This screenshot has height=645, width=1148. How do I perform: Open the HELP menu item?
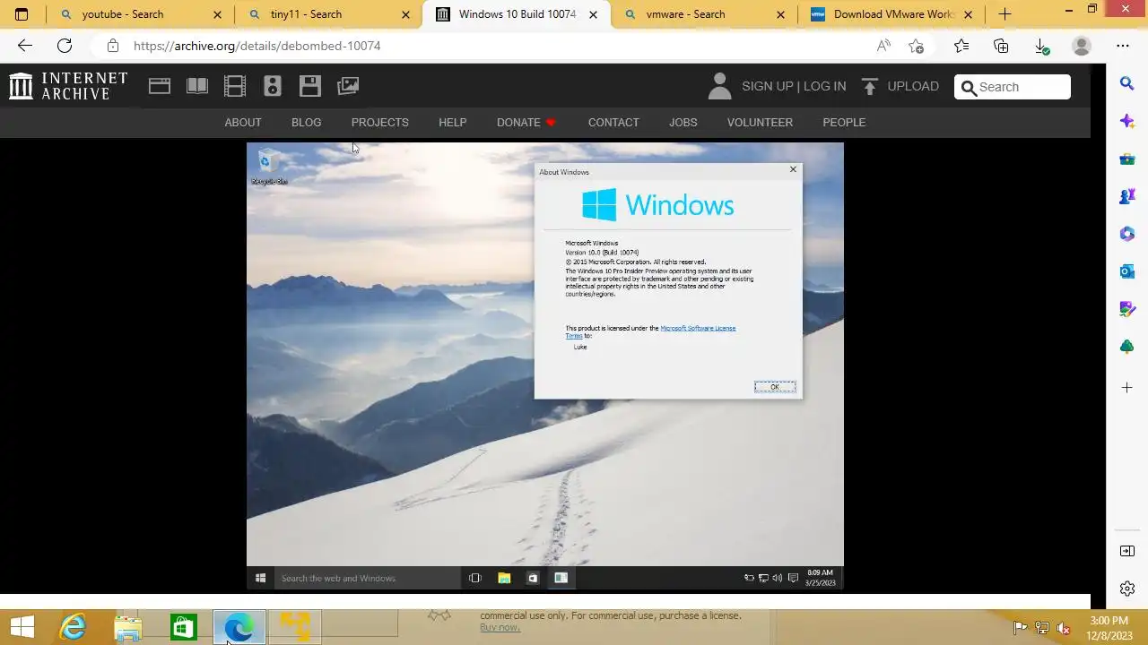point(452,123)
